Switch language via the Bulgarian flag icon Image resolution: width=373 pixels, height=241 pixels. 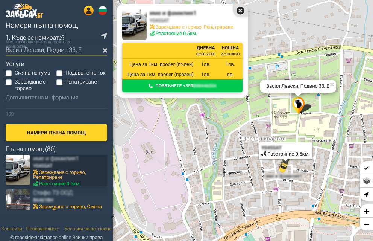pos(102,11)
